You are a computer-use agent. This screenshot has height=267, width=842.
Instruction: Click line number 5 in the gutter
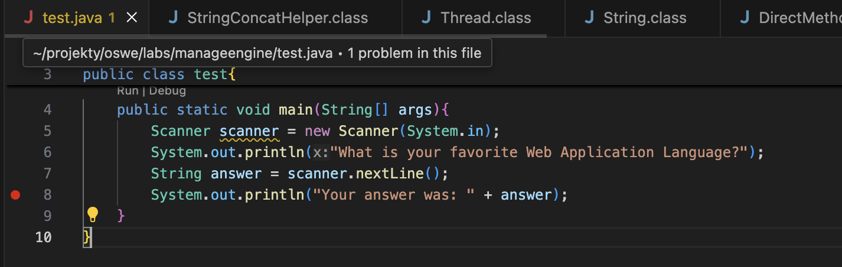(x=47, y=131)
